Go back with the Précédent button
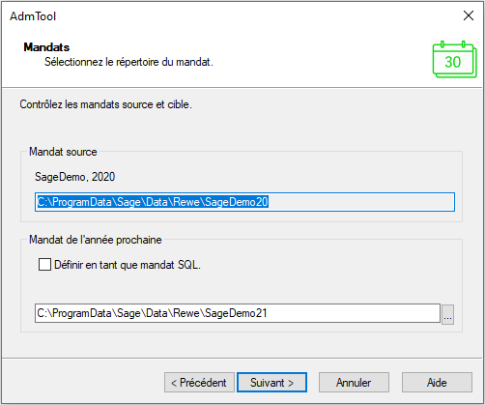Screen dimensions: 485x405 pyautogui.click(x=199, y=383)
